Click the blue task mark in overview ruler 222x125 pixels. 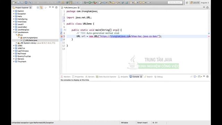pos(209,33)
